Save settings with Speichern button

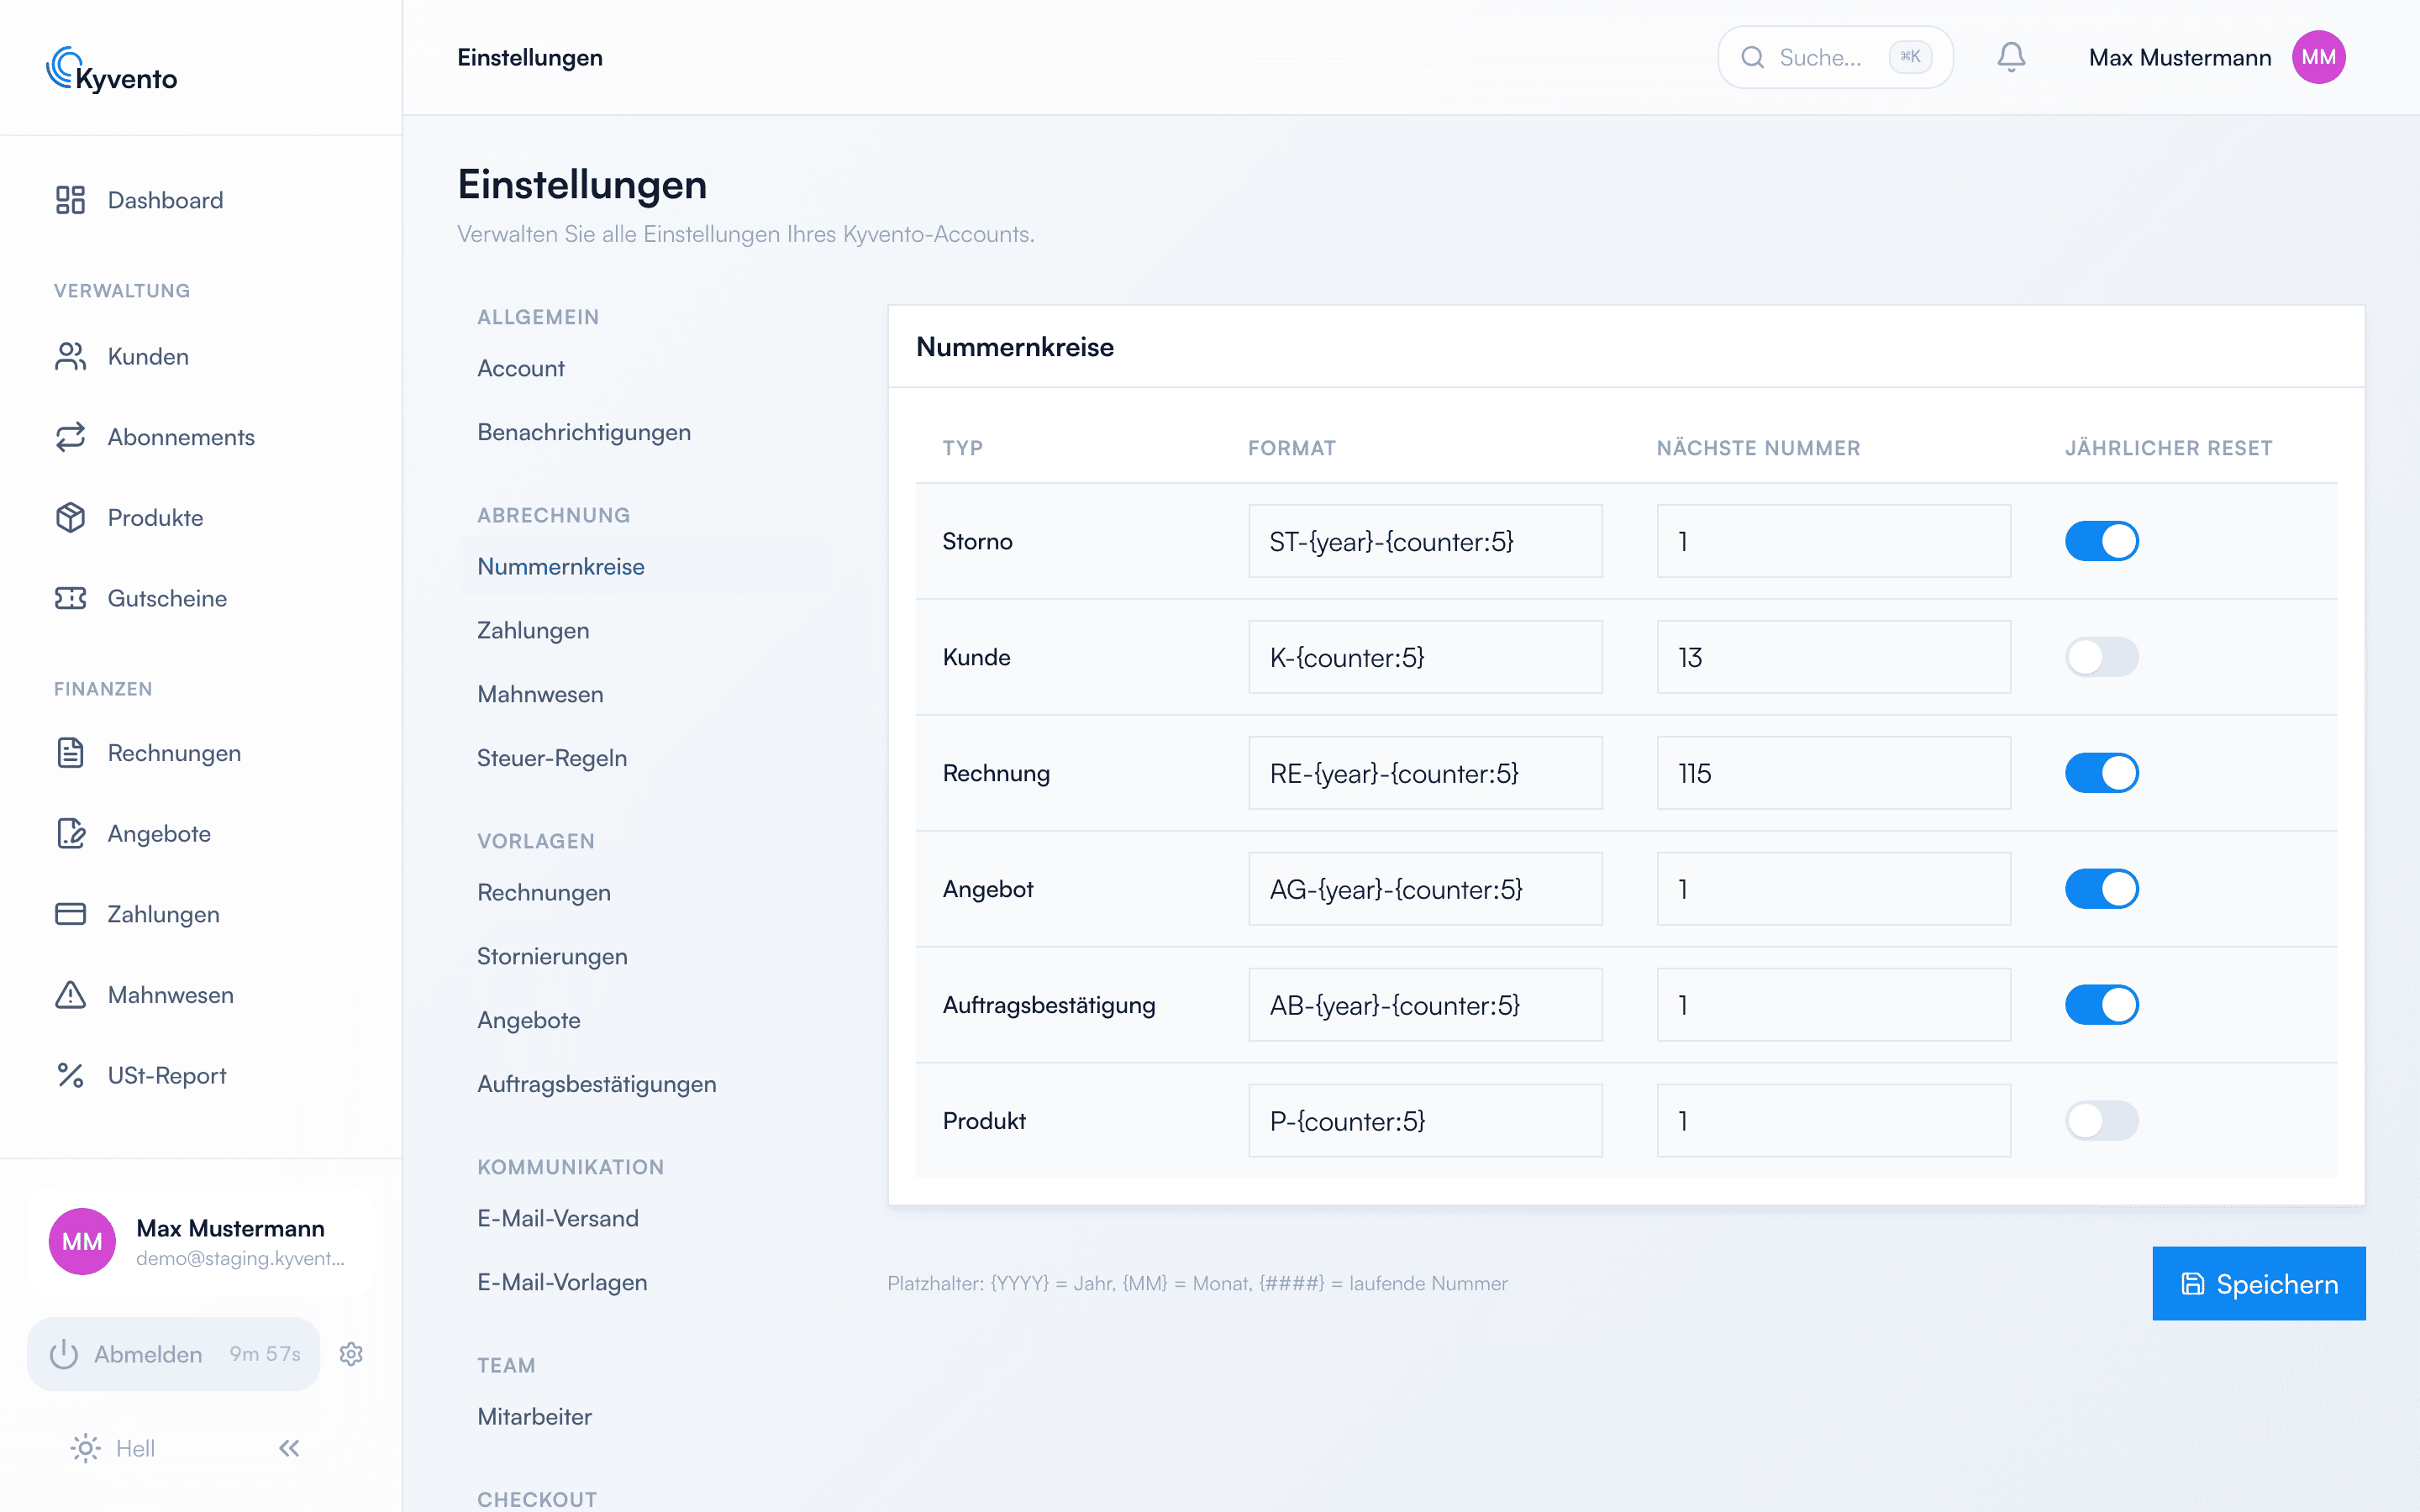tap(2259, 1283)
